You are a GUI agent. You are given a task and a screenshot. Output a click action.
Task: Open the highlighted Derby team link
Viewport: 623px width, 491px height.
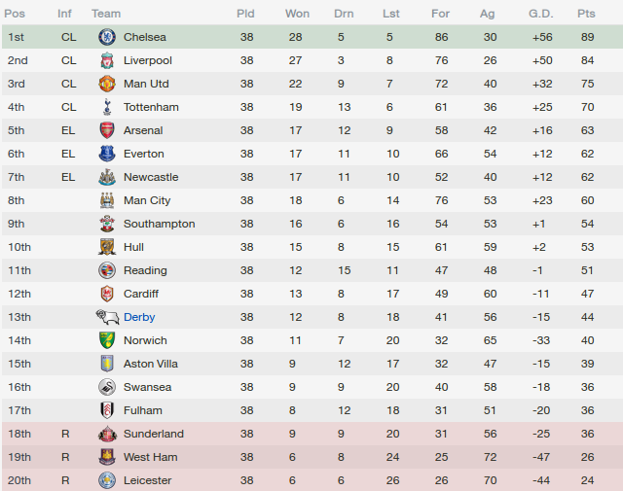coord(139,317)
